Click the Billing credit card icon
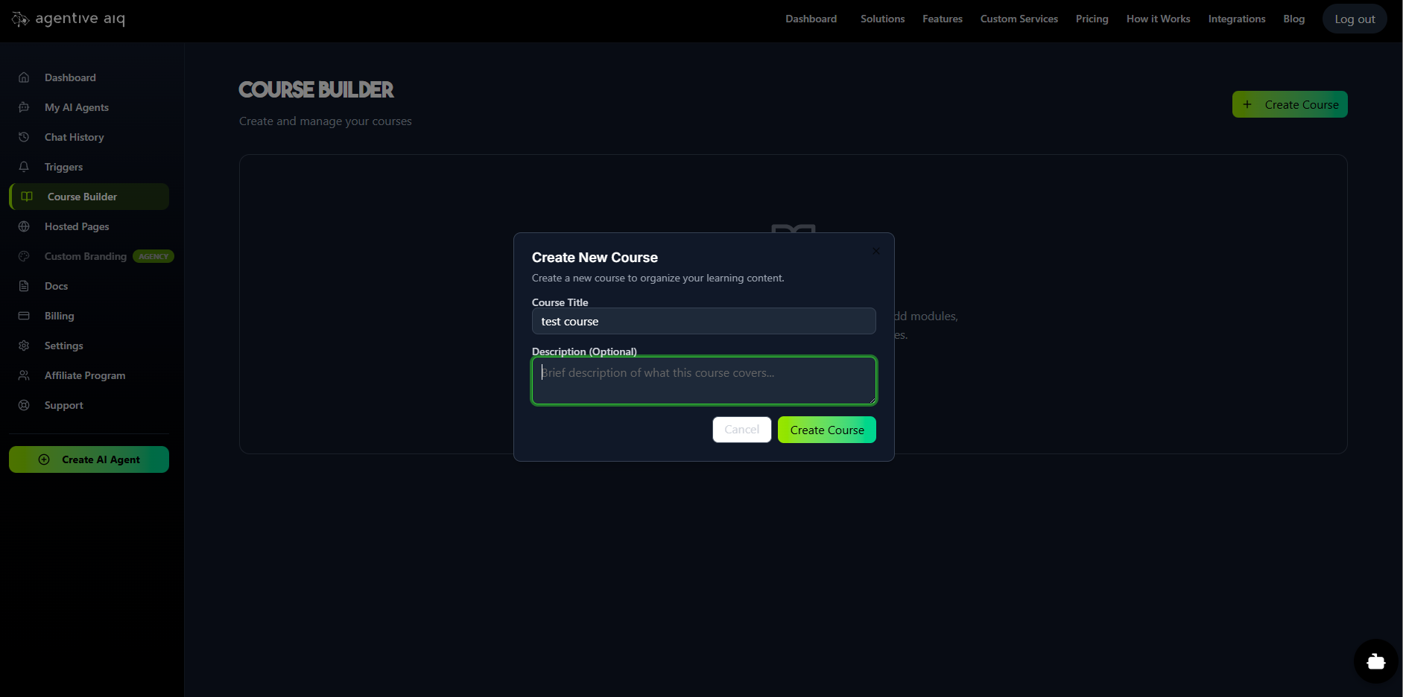The image size is (1403, 697). tap(24, 316)
